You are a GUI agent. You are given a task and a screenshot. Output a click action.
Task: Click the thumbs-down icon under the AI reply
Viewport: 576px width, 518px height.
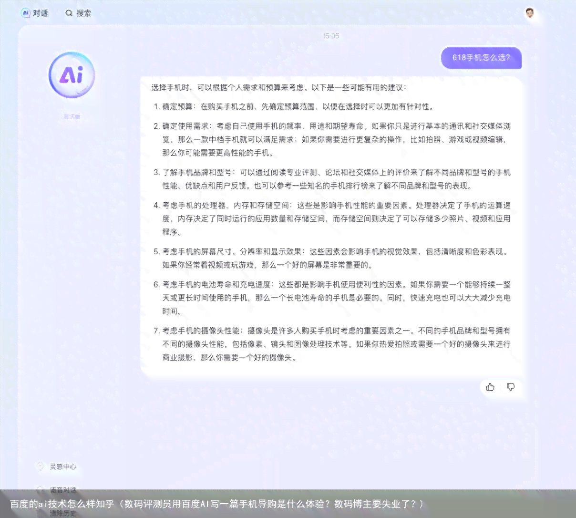(511, 387)
